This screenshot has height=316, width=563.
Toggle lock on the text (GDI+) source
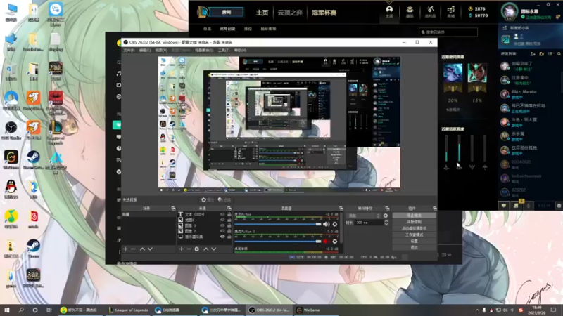click(x=229, y=214)
